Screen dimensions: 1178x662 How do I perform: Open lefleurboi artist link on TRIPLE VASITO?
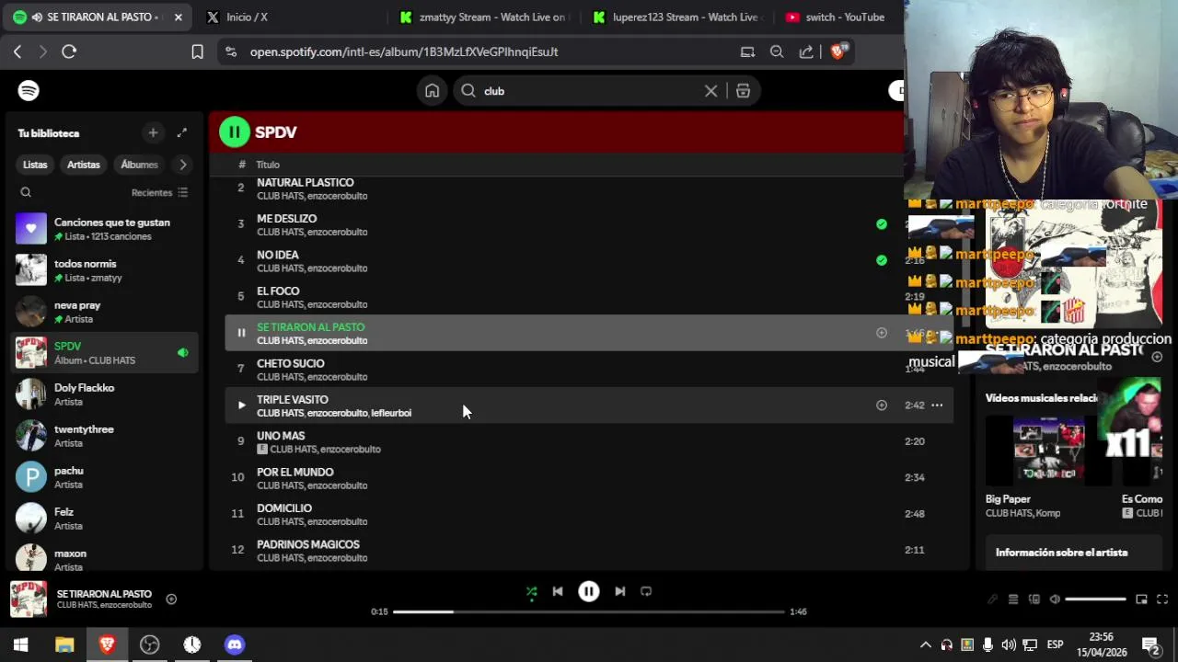[x=391, y=413]
